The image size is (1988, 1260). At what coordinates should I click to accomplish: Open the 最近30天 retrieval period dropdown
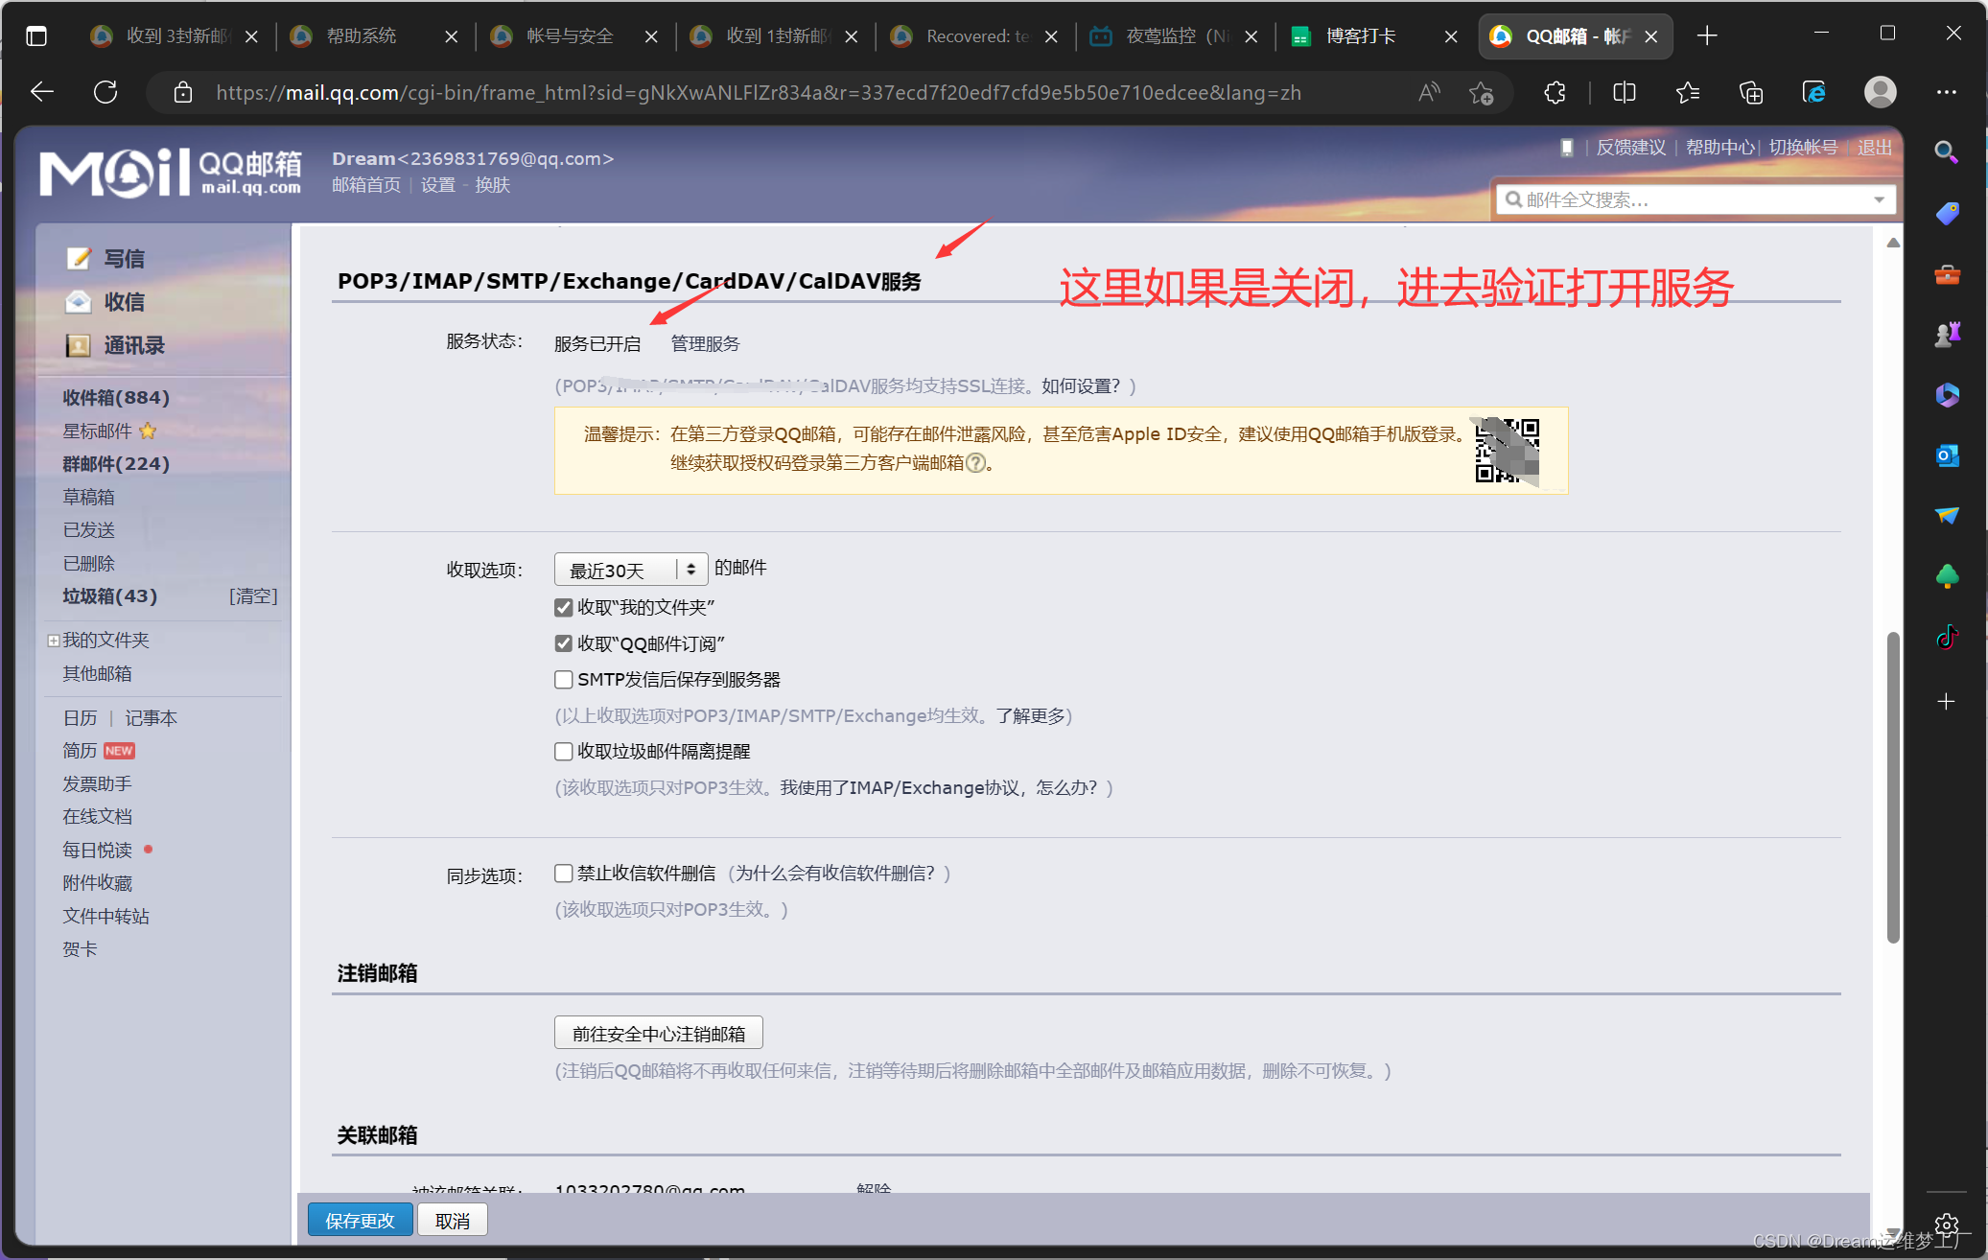coord(630,570)
